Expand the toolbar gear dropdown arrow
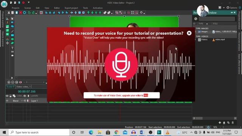Screen dimensions: 242x136 [144, 13]
